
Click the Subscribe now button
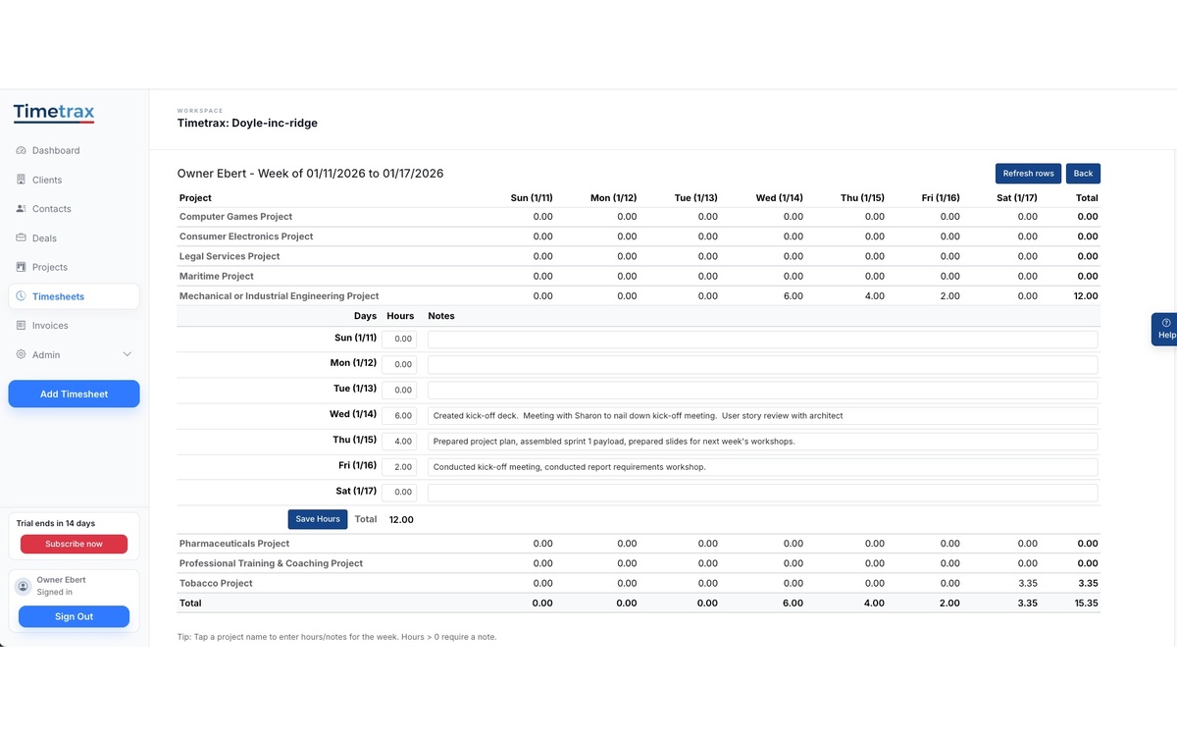pyautogui.click(x=74, y=544)
